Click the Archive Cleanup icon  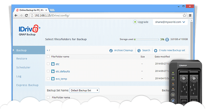(x=111, y=51)
